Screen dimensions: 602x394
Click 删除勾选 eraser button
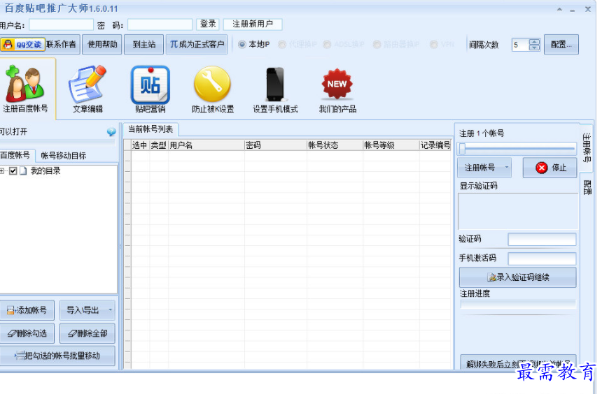pyautogui.click(x=27, y=333)
